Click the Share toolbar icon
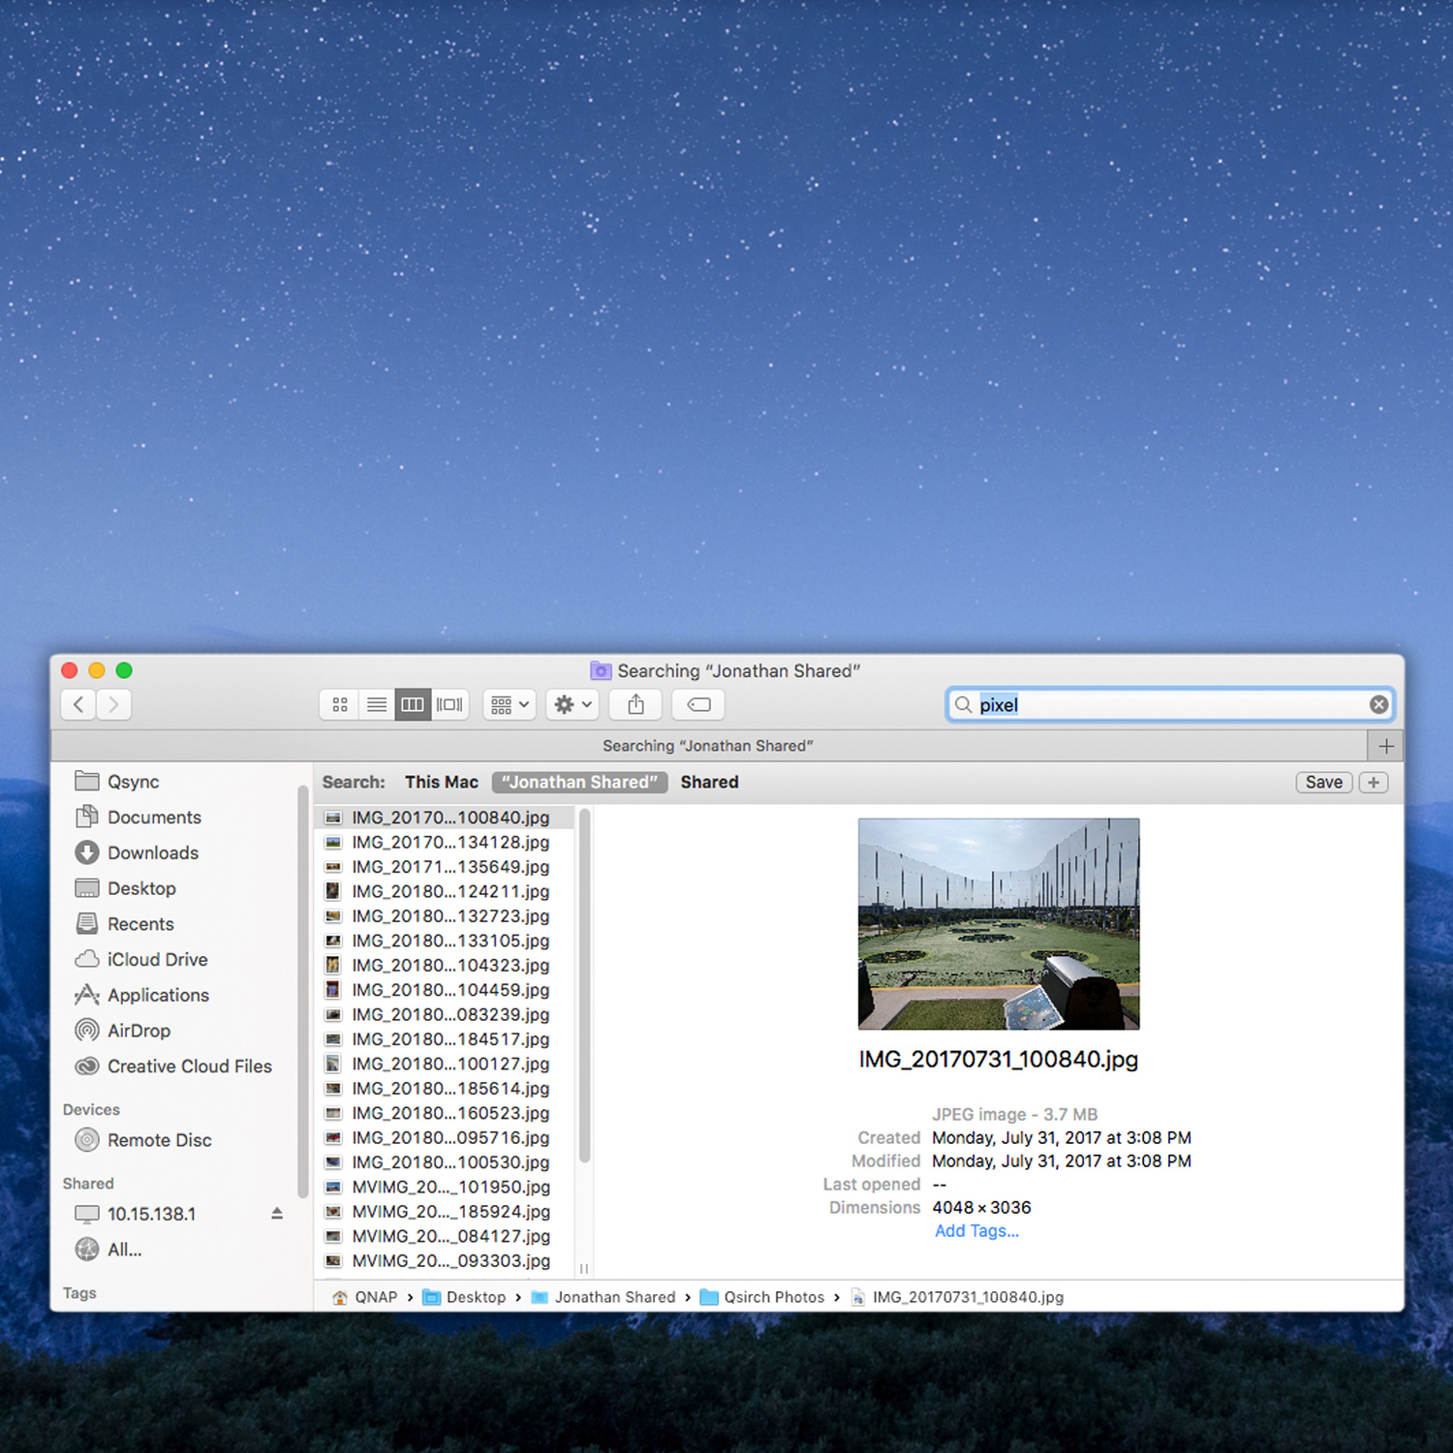 [635, 705]
